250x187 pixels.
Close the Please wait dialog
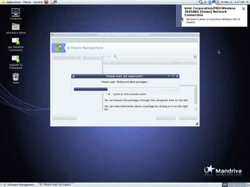pos(177,76)
